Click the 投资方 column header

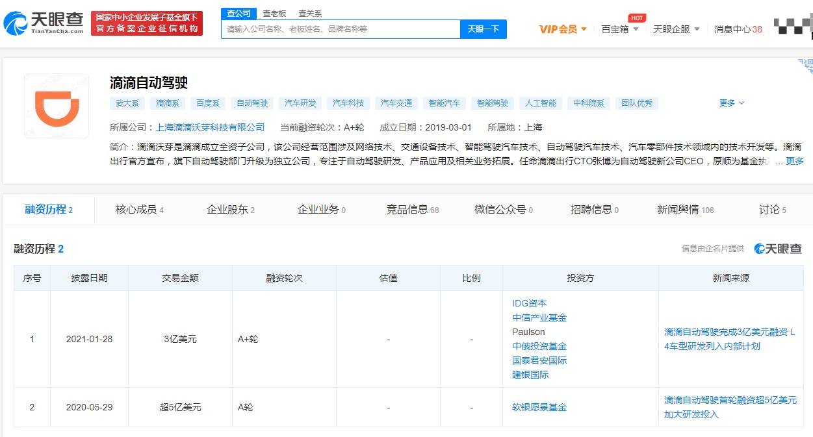point(580,278)
